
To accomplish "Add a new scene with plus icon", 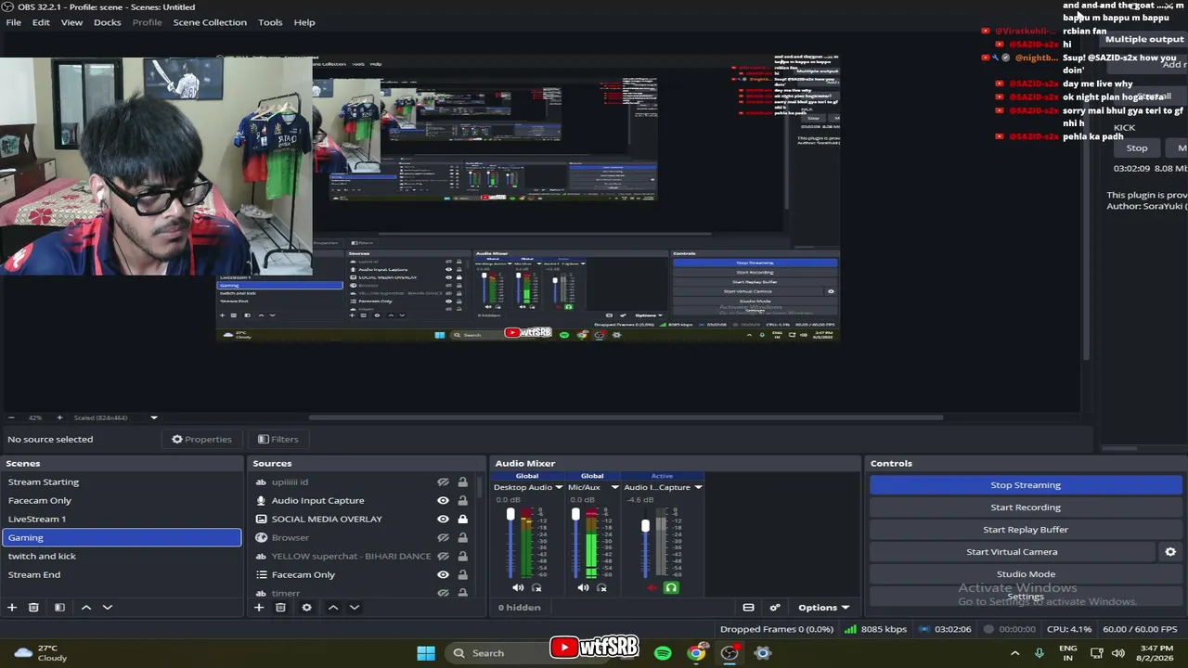I will coord(12,608).
